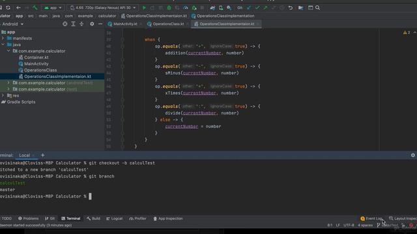
Task: Hide the project panel with minus icon
Action: [x=100, y=24]
